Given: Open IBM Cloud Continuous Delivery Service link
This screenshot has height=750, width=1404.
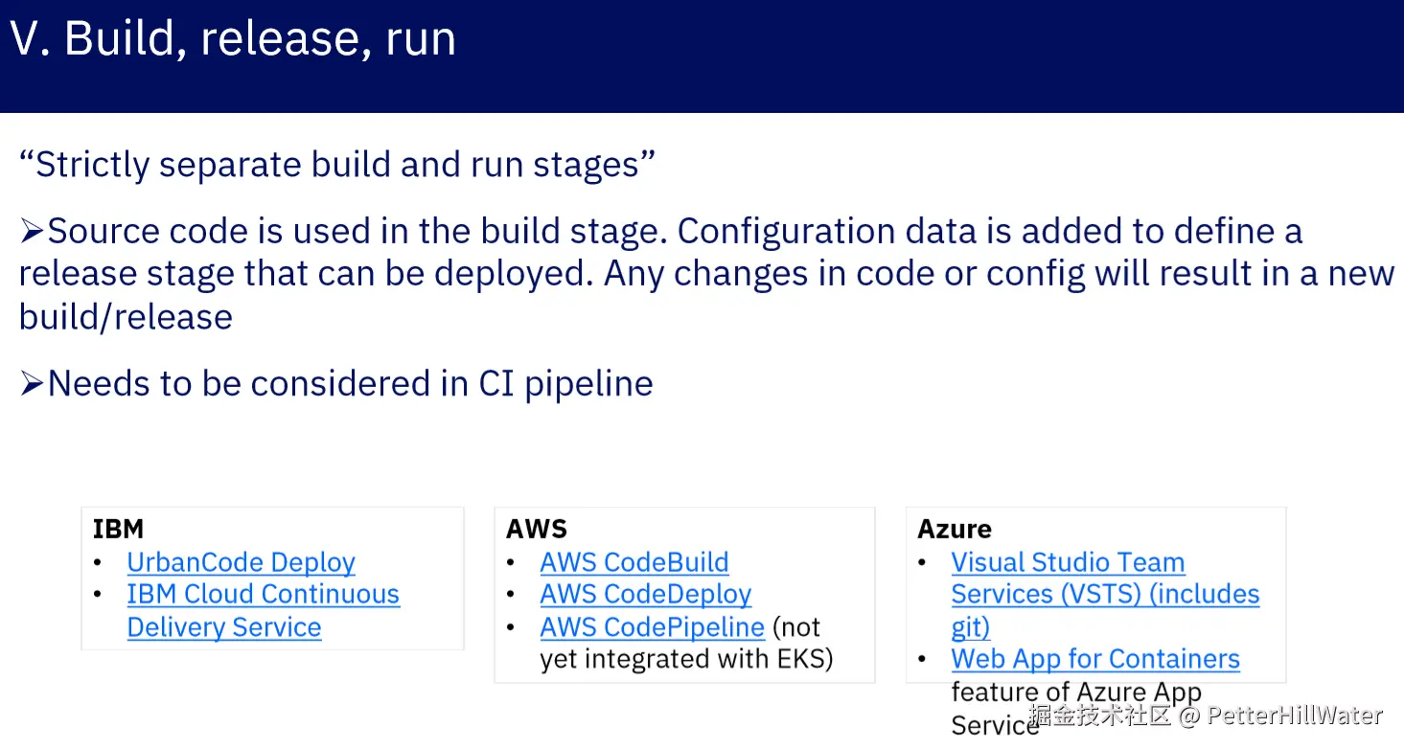Looking at the screenshot, I should click(x=263, y=610).
